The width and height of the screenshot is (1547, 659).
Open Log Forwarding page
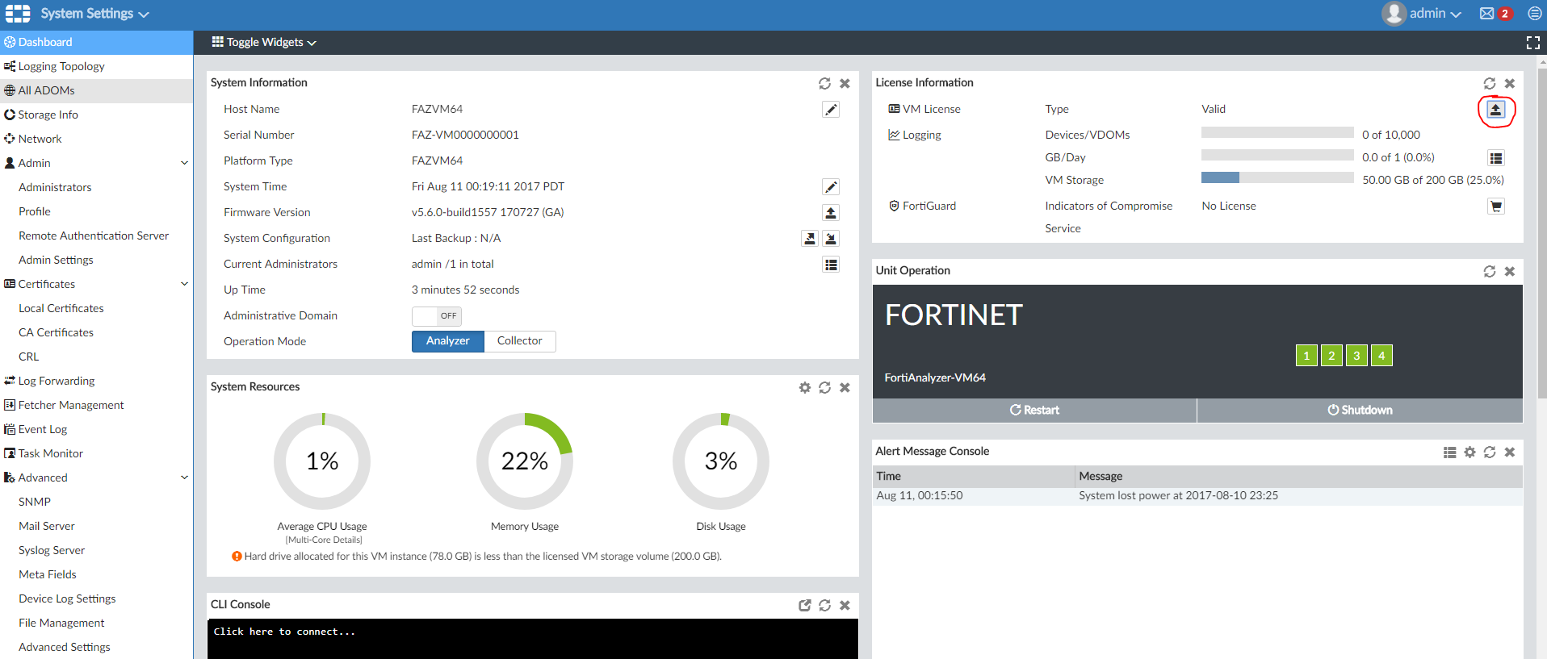(97, 381)
